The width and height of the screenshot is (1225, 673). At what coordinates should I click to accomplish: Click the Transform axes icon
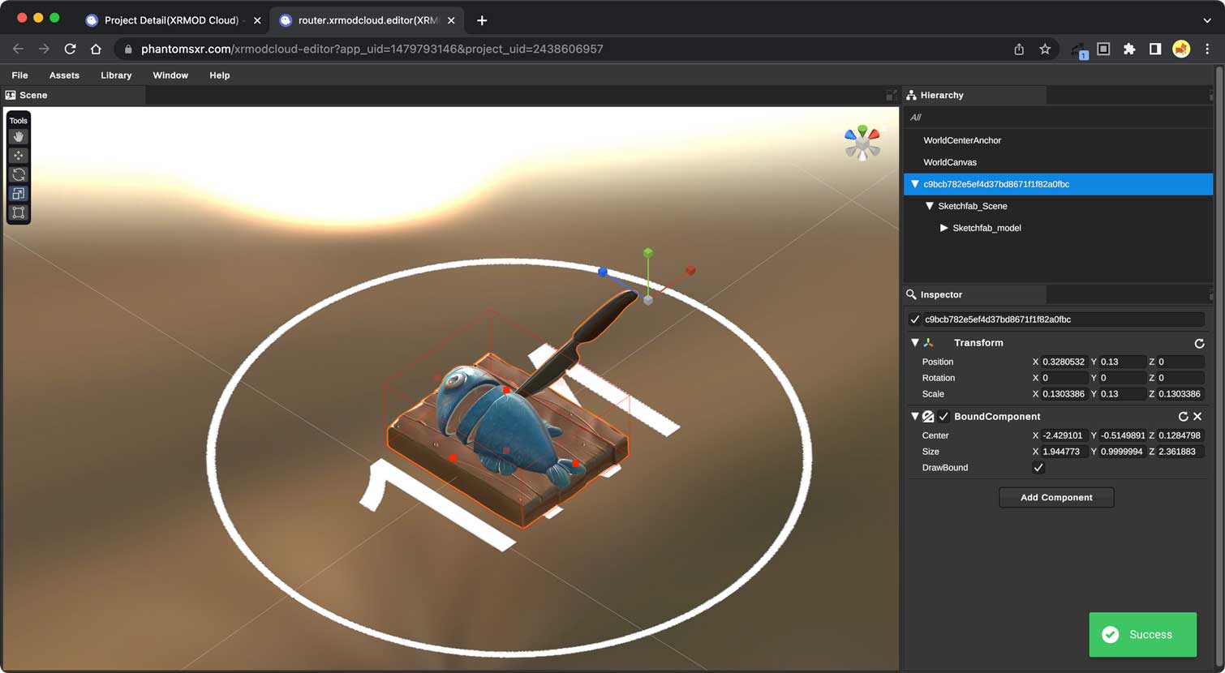point(928,343)
